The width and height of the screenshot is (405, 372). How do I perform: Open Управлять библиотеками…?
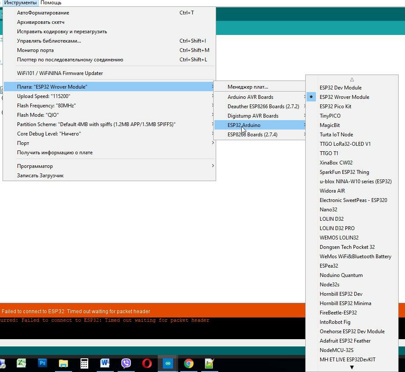pos(109,41)
